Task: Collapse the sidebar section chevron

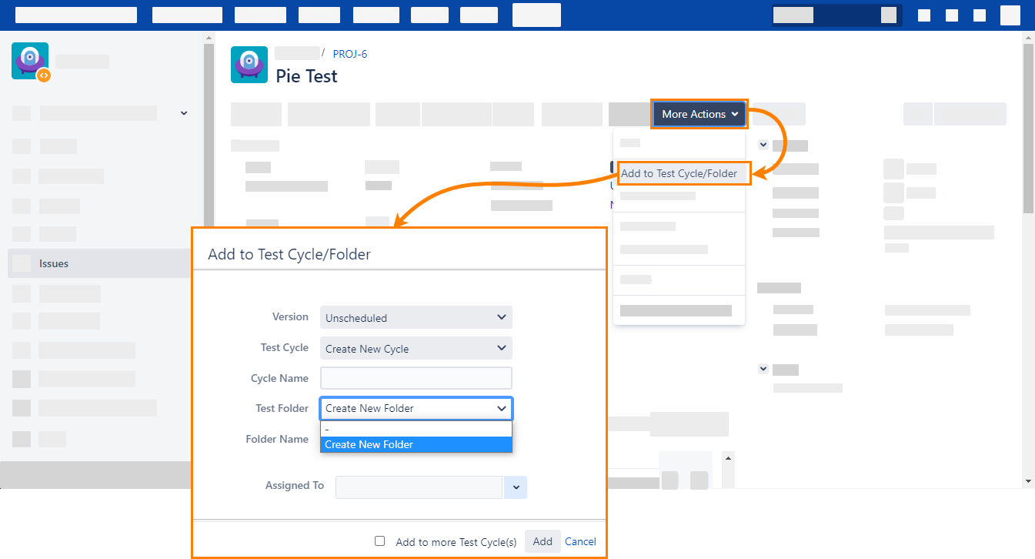Action: (x=183, y=112)
